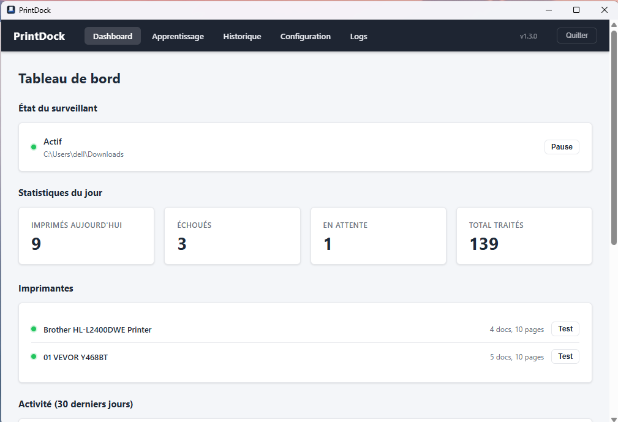Select the Dashboard tab
The height and width of the screenshot is (422, 618).
click(113, 36)
